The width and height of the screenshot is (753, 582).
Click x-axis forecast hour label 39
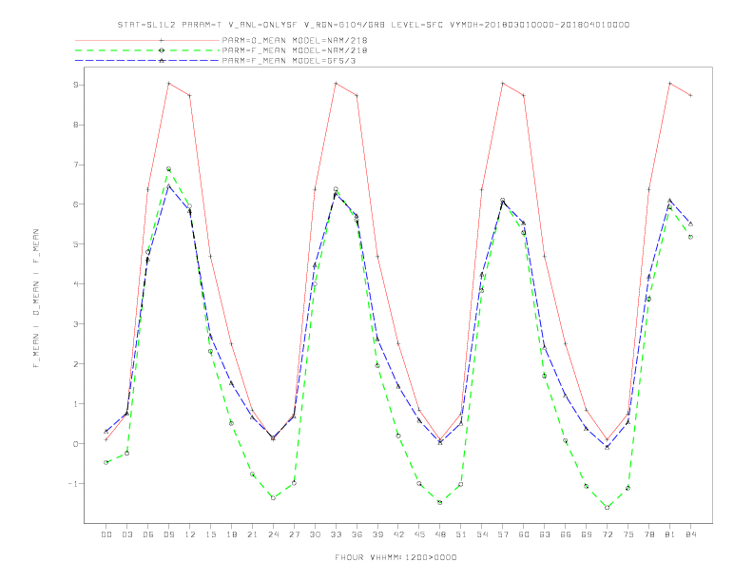[x=377, y=534]
